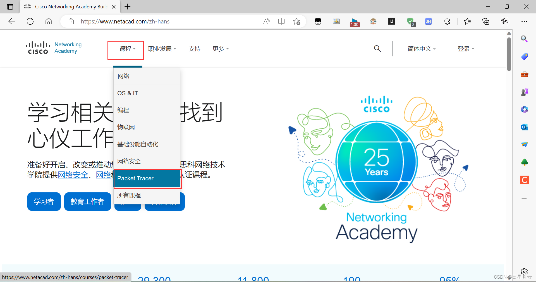Choose Packet Tracer from course menu
Screen dimensions: 536x282
click(147, 178)
